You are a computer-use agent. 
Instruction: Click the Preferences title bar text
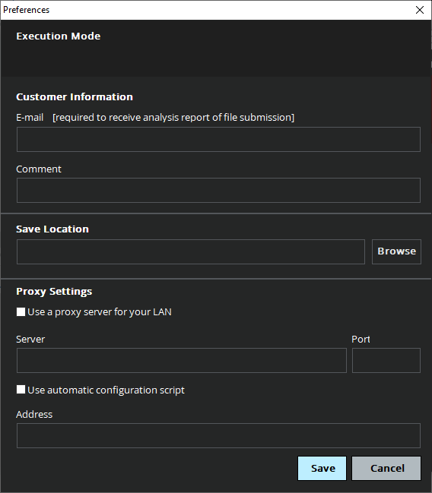pyautogui.click(x=26, y=10)
